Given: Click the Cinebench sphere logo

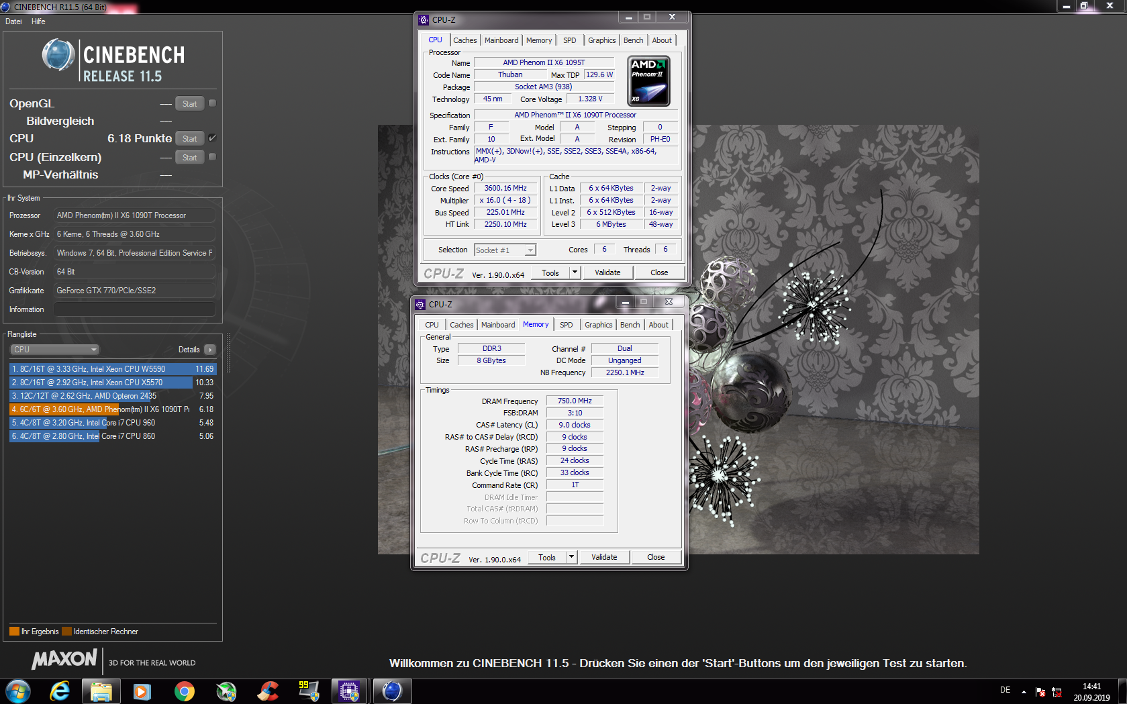Looking at the screenshot, I should pyautogui.click(x=58, y=55).
